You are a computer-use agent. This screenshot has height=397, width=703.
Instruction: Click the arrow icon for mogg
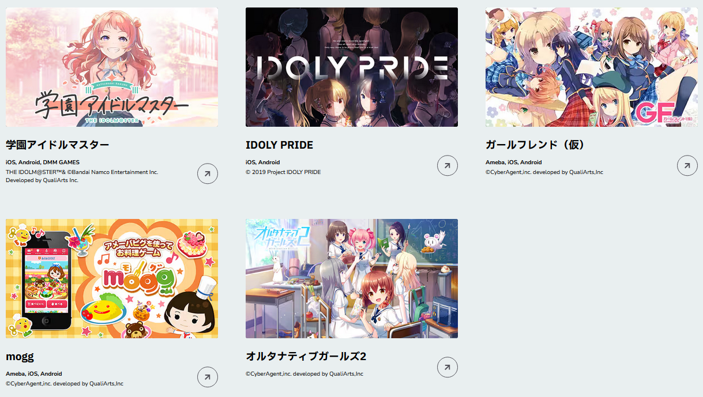click(x=208, y=377)
